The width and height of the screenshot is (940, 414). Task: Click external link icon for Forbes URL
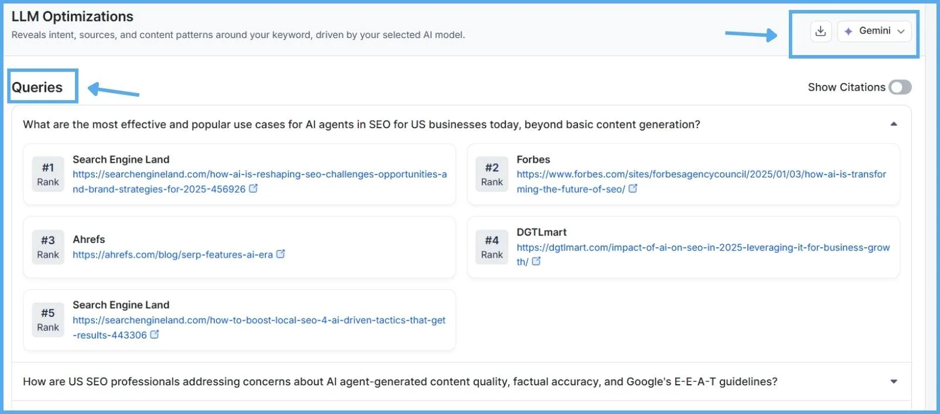(633, 189)
